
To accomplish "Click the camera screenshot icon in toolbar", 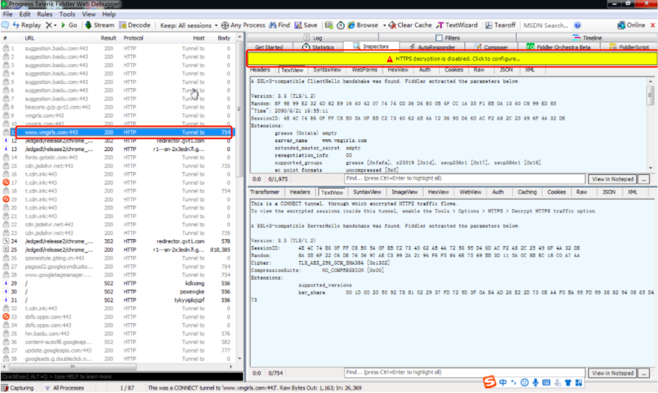I will tap(329, 25).
